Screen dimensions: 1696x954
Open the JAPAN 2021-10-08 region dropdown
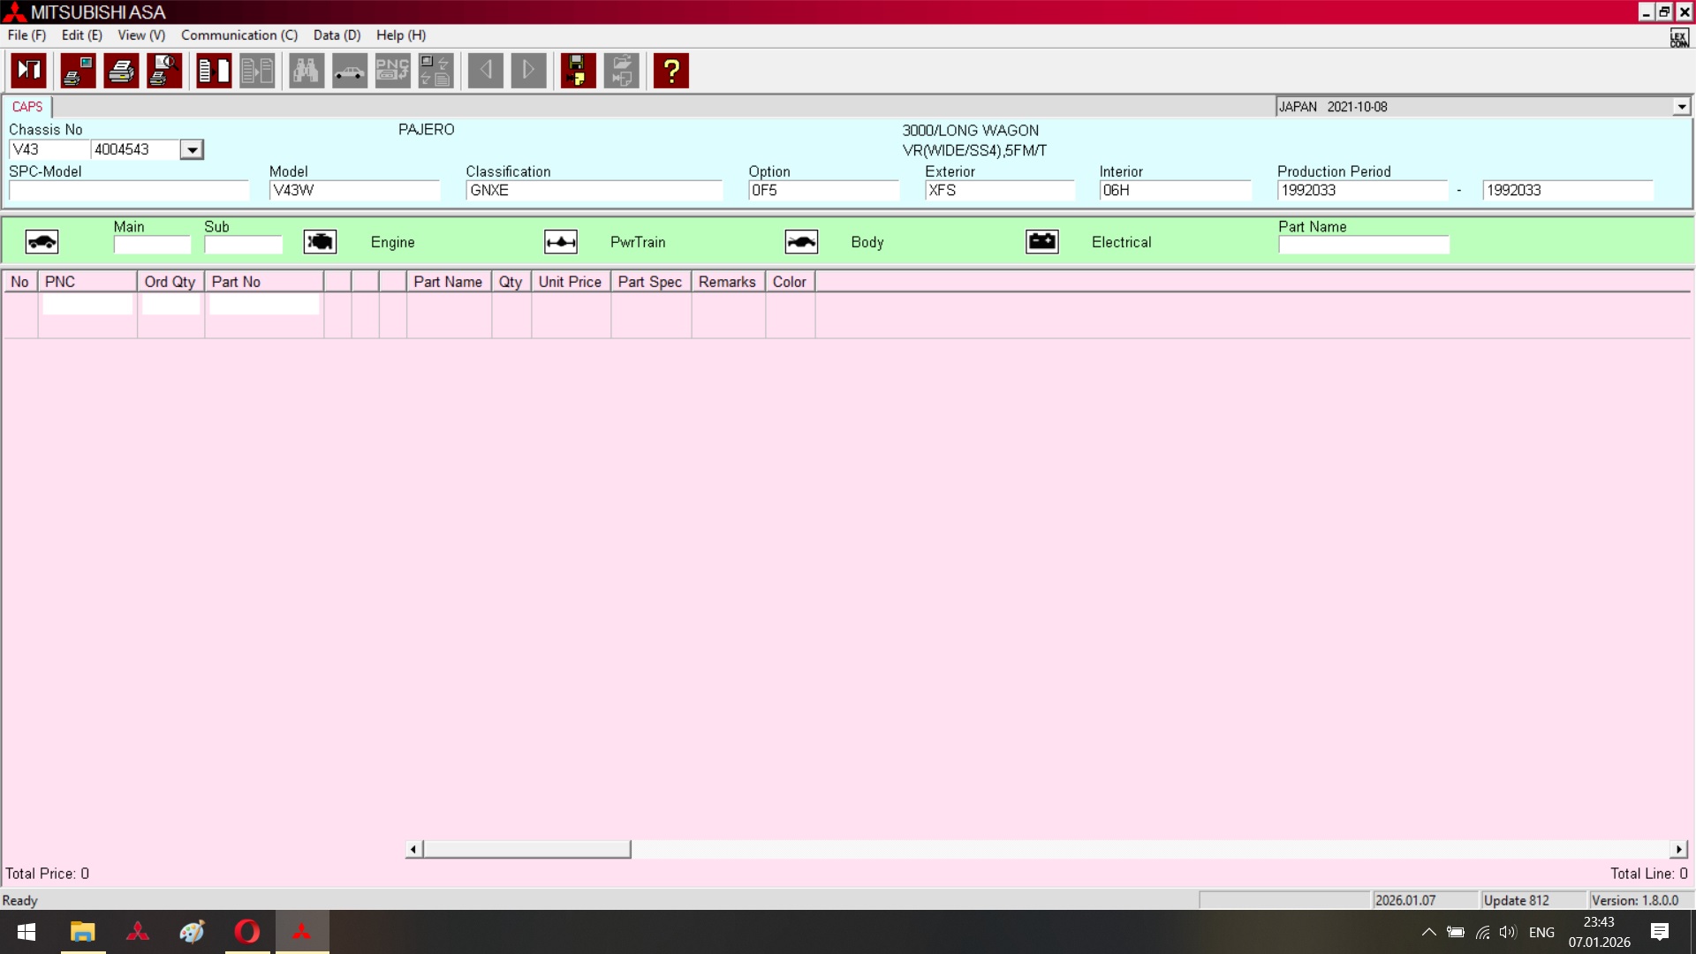1681,107
